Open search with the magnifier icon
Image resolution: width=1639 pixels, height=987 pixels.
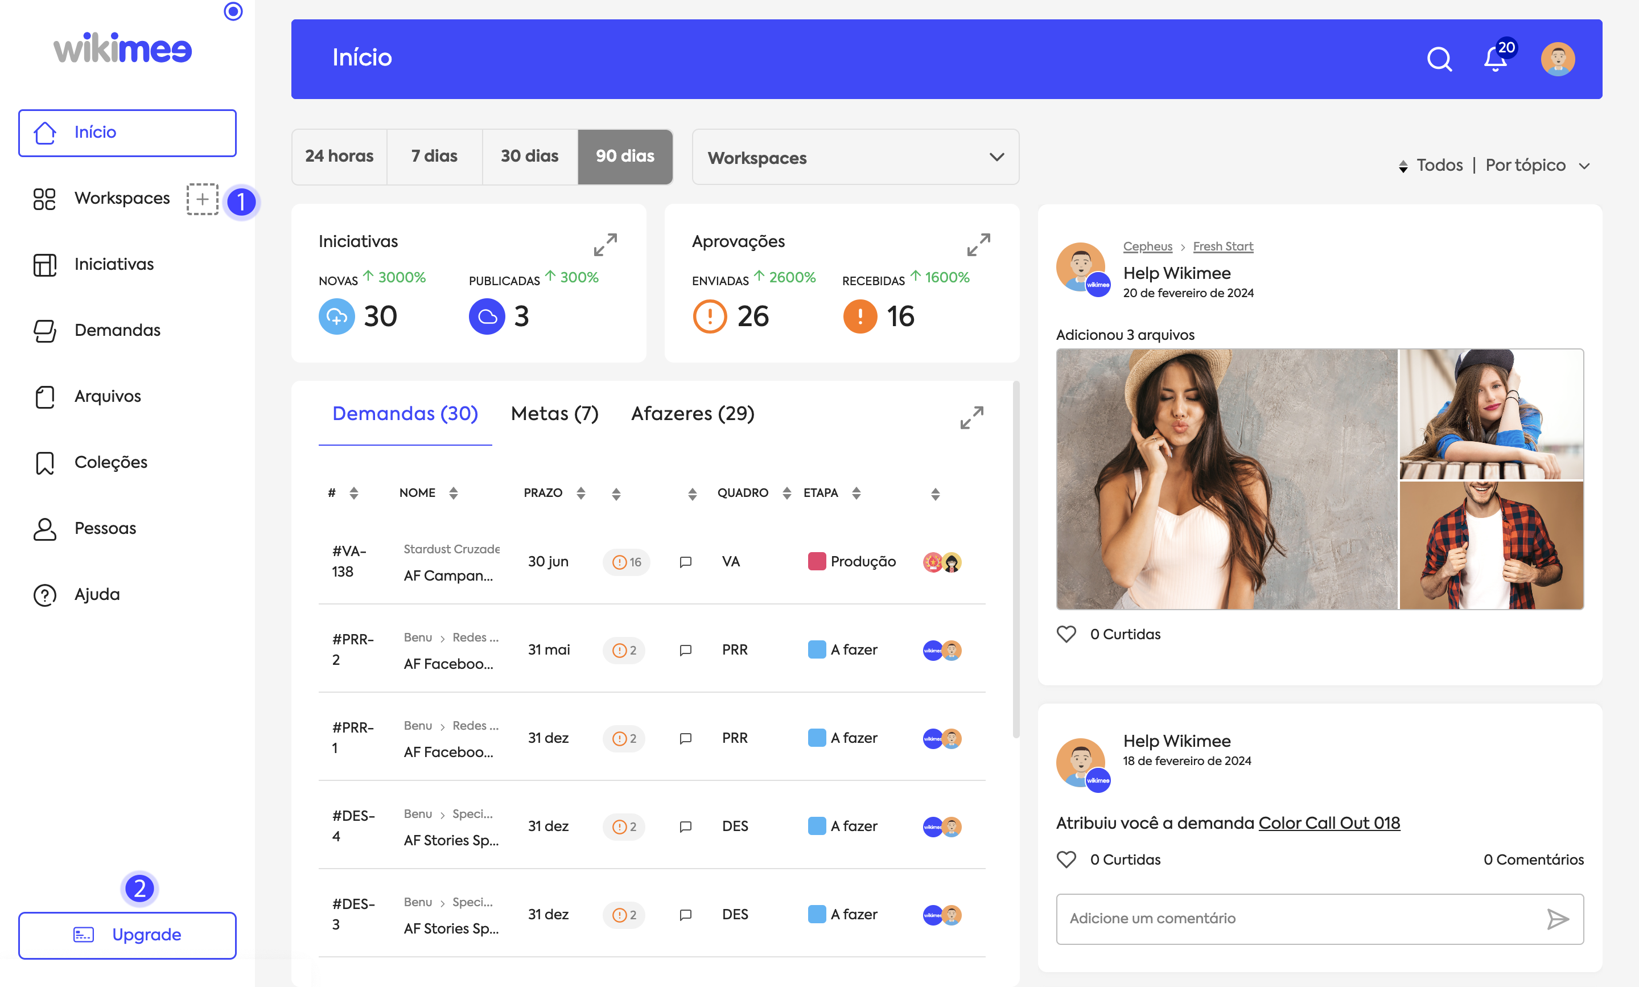click(1439, 59)
